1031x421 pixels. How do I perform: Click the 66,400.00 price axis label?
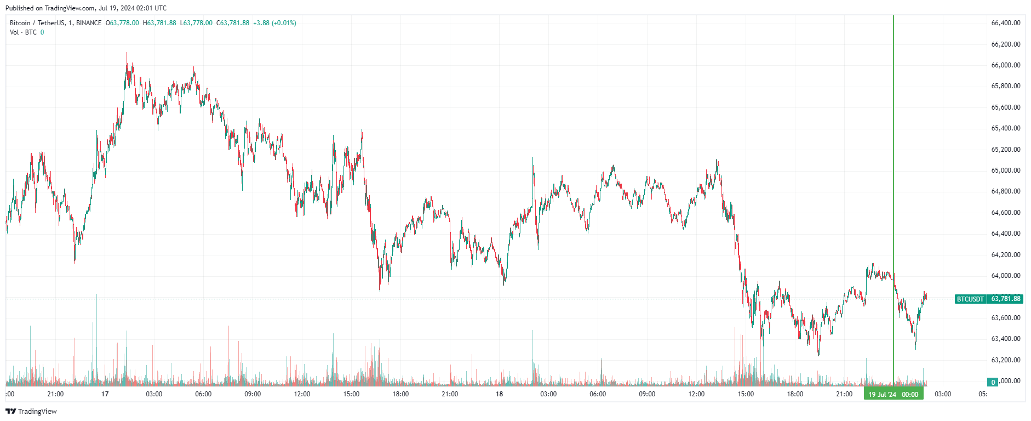click(1006, 23)
